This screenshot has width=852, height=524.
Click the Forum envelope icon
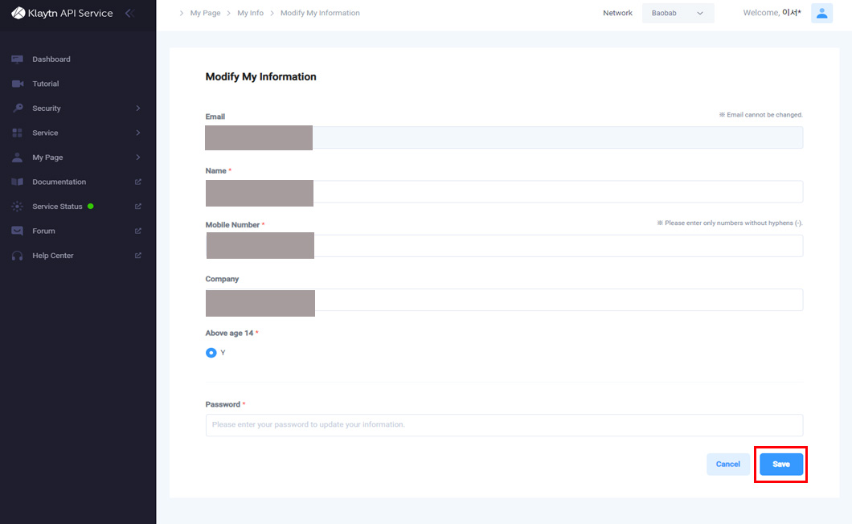[x=18, y=231]
